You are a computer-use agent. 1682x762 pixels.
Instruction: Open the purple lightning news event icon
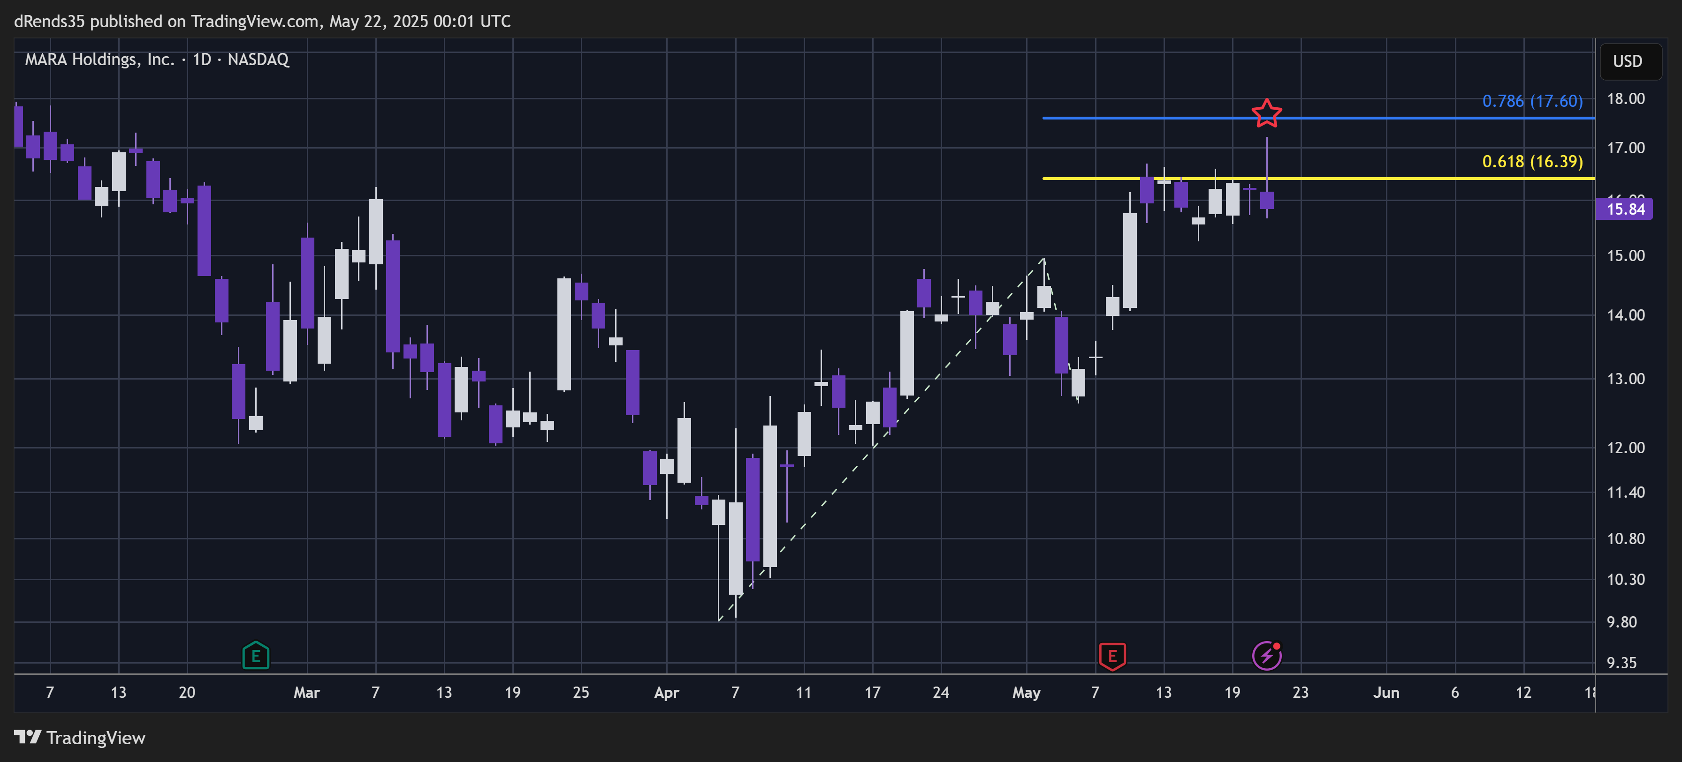[x=1267, y=656]
